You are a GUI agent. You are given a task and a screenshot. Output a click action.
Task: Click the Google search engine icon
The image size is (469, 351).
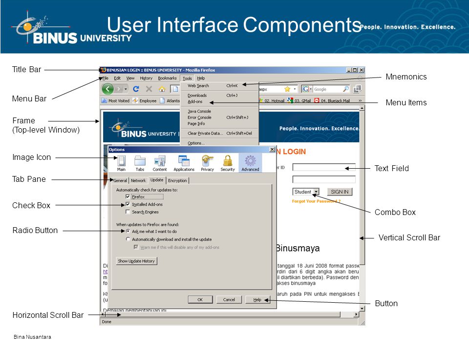pyautogui.click(x=305, y=89)
